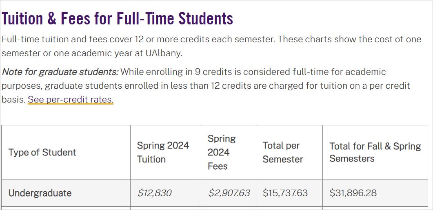433x210 pixels.
Task: Click the Spring 2024 Tuition column header
Action: tap(163, 152)
